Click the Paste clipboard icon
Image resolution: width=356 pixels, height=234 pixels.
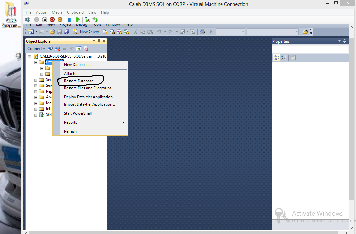(x=150, y=32)
